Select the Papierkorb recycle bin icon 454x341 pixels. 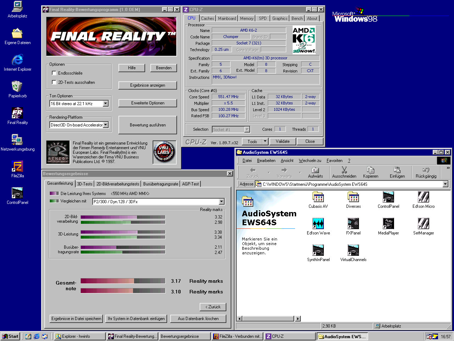[x=17, y=86]
